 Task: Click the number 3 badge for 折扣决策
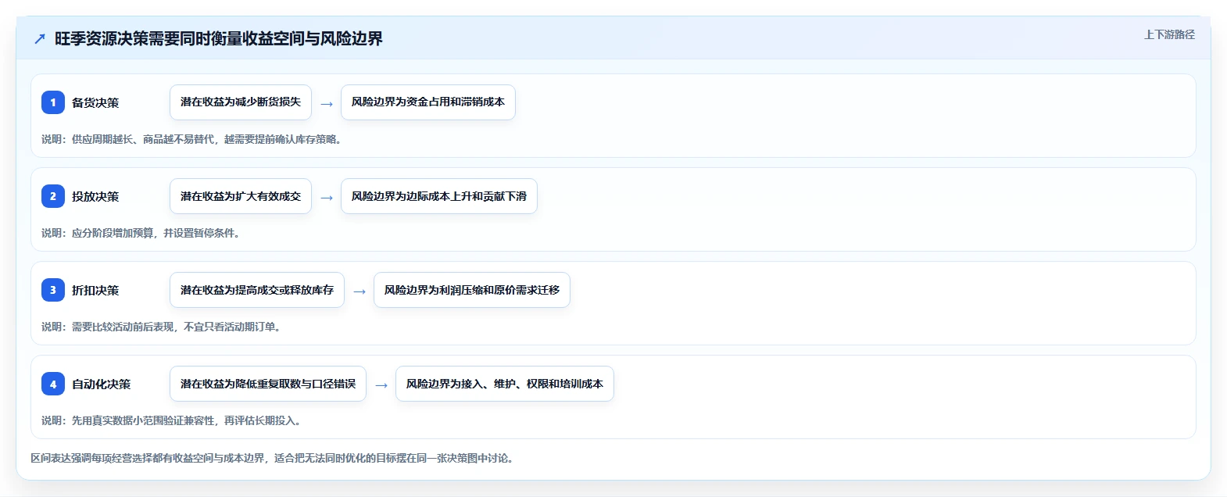53,290
